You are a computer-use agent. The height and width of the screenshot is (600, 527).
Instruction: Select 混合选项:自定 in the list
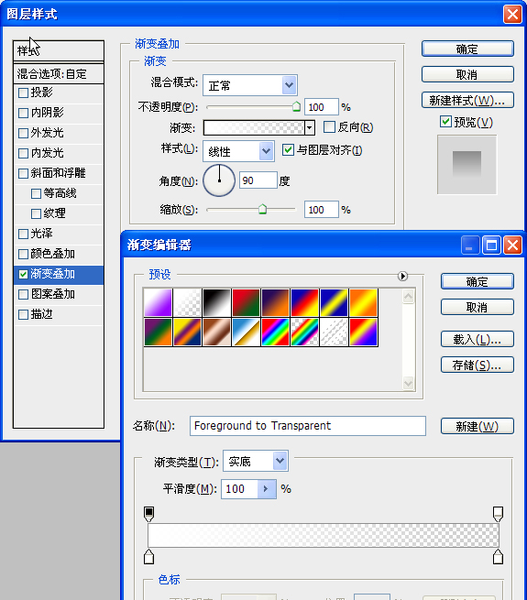59,74
